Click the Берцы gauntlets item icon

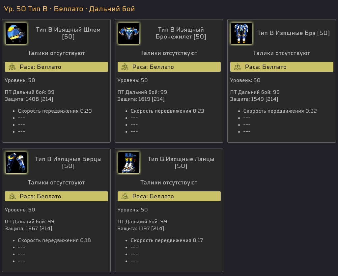click(16, 163)
